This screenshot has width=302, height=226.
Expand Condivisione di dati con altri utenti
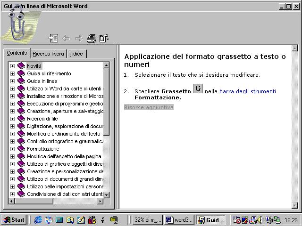coord(12,194)
